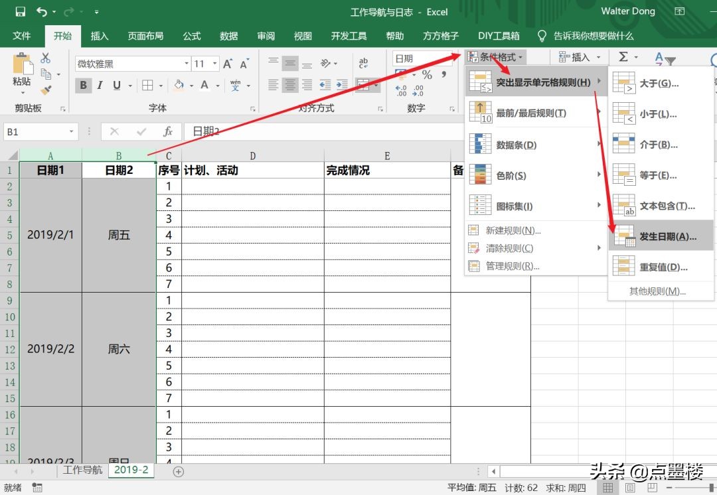Click 管理规则 to manage rules
Image resolution: width=717 pixels, height=495 pixels.
[x=518, y=265]
